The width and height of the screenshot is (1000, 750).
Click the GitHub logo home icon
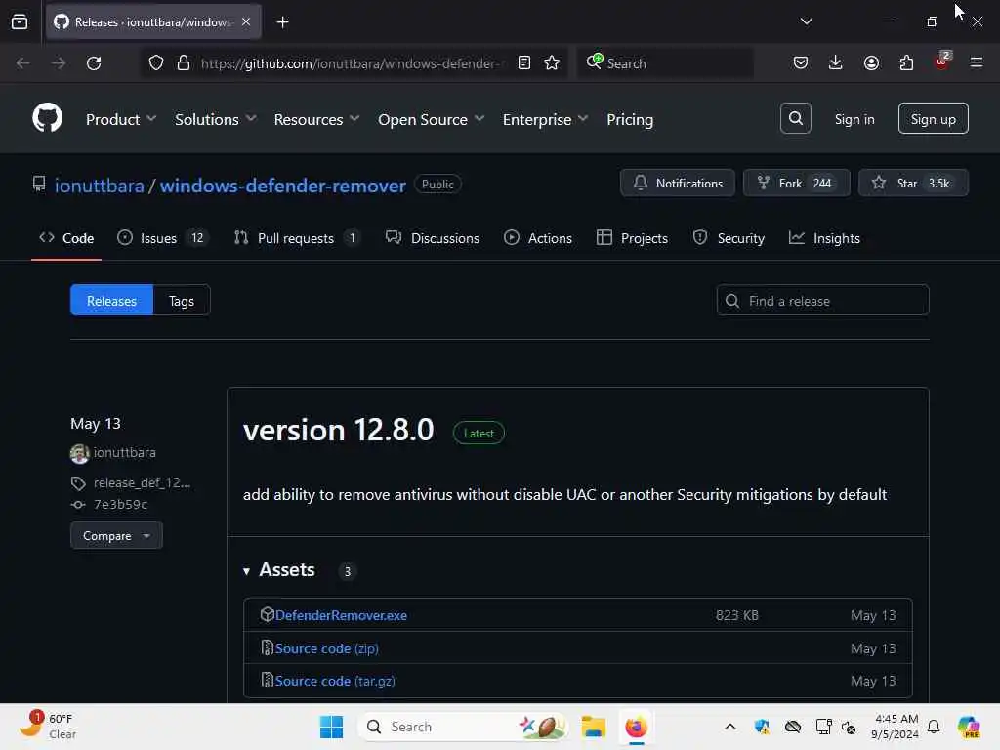click(47, 118)
